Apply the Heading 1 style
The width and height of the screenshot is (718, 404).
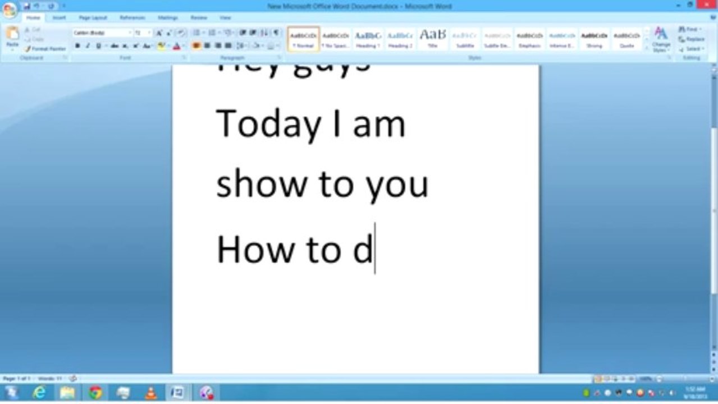coord(368,39)
